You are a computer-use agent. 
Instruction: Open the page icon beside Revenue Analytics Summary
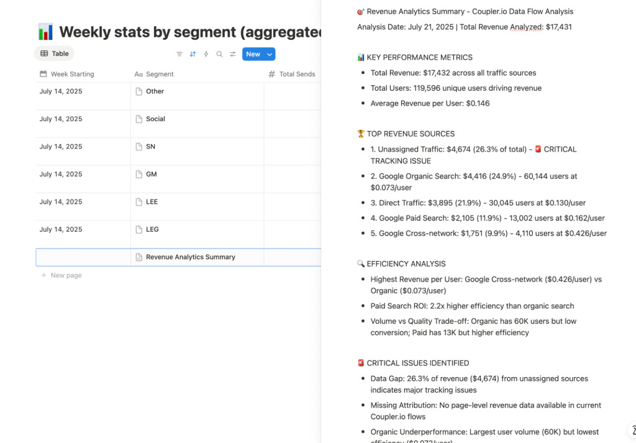(x=139, y=257)
